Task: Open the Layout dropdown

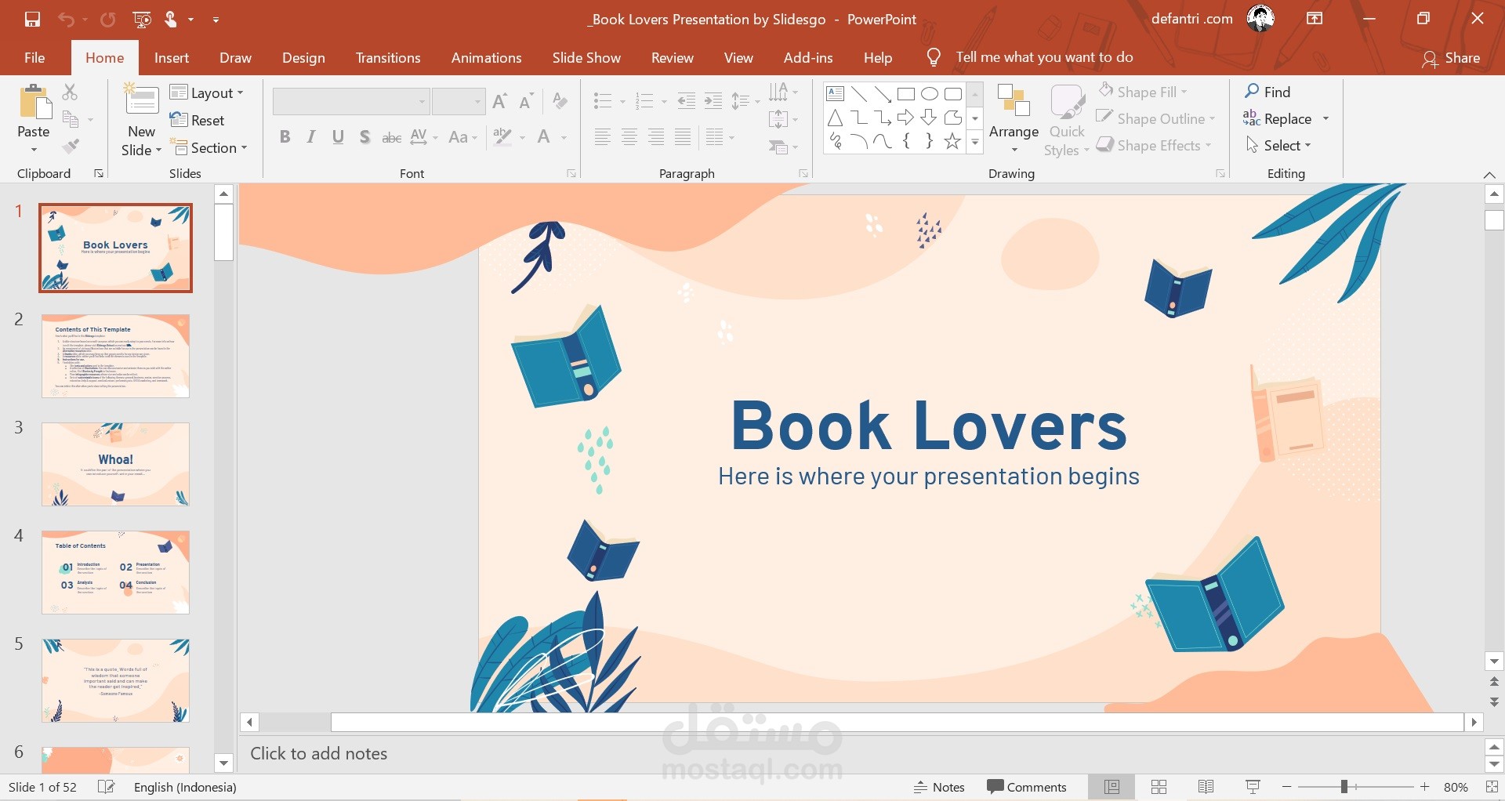Action: pos(207,92)
